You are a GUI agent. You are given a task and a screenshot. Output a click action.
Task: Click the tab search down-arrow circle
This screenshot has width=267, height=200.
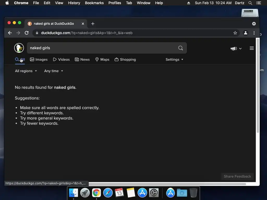[254, 24]
